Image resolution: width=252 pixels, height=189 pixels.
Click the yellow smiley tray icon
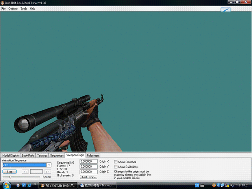(x=214, y=185)
